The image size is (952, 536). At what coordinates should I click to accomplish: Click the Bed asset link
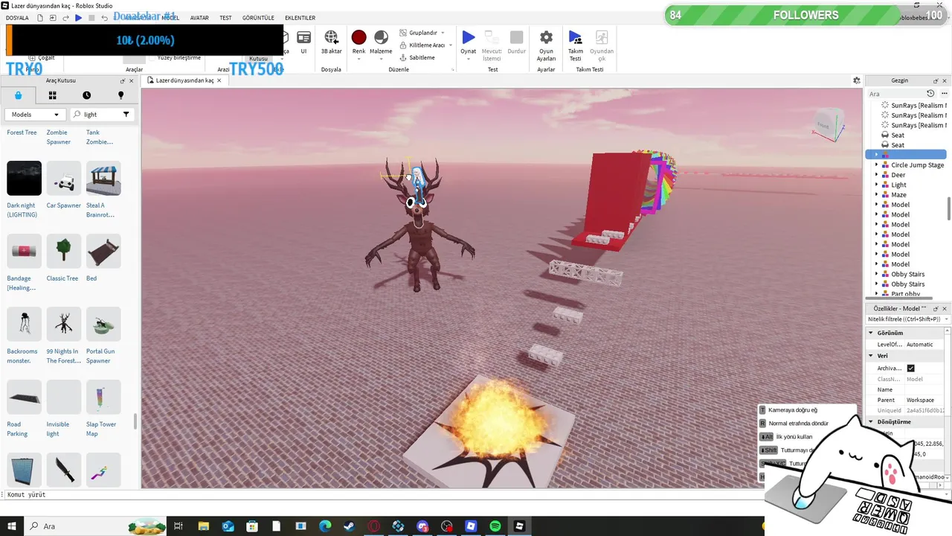91,278
